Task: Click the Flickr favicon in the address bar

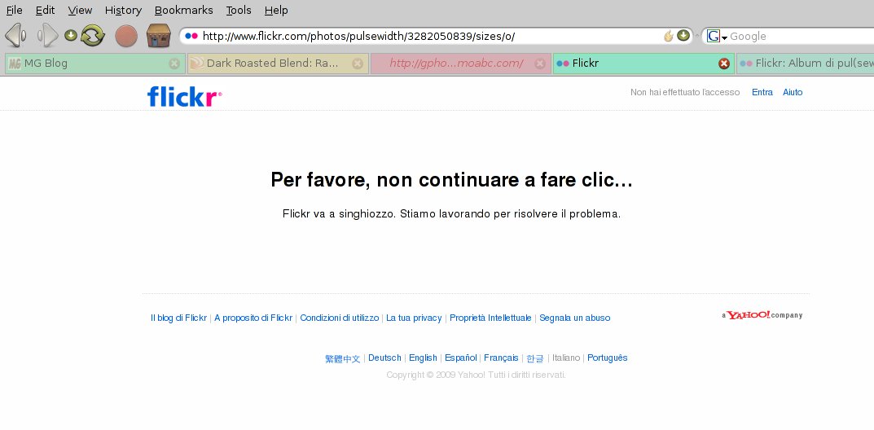Action: coord(191,36)
